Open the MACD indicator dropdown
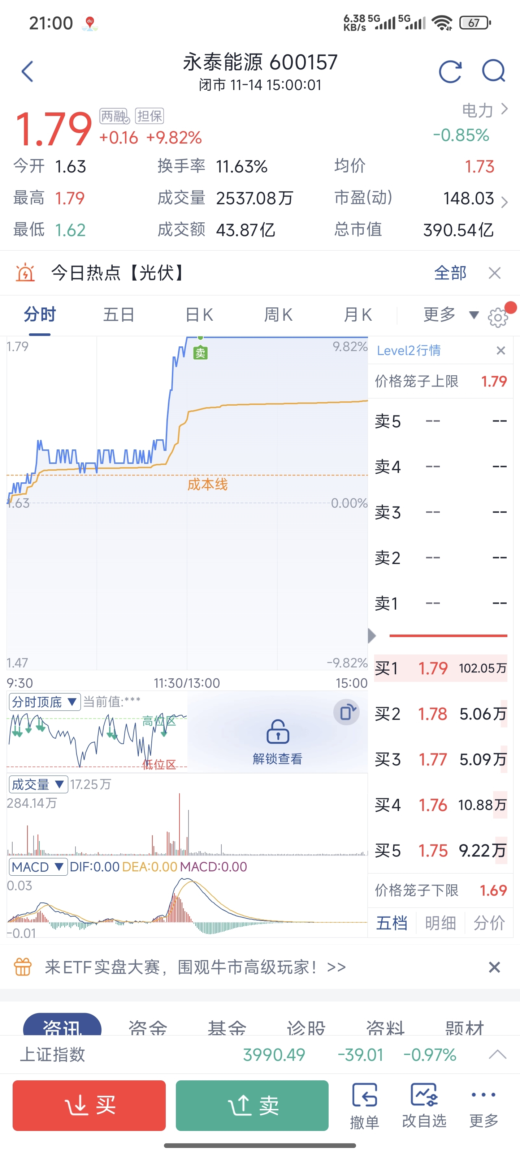 point(38,866)
